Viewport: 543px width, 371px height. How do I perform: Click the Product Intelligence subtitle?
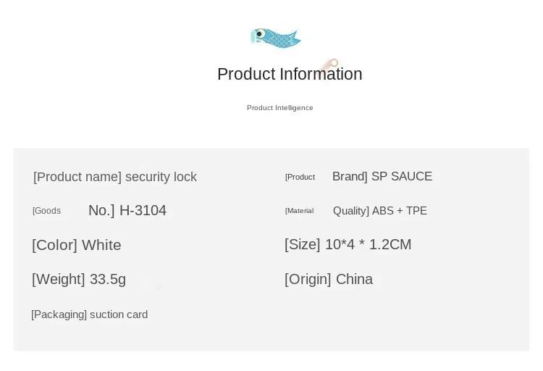[x=279, y=108]
